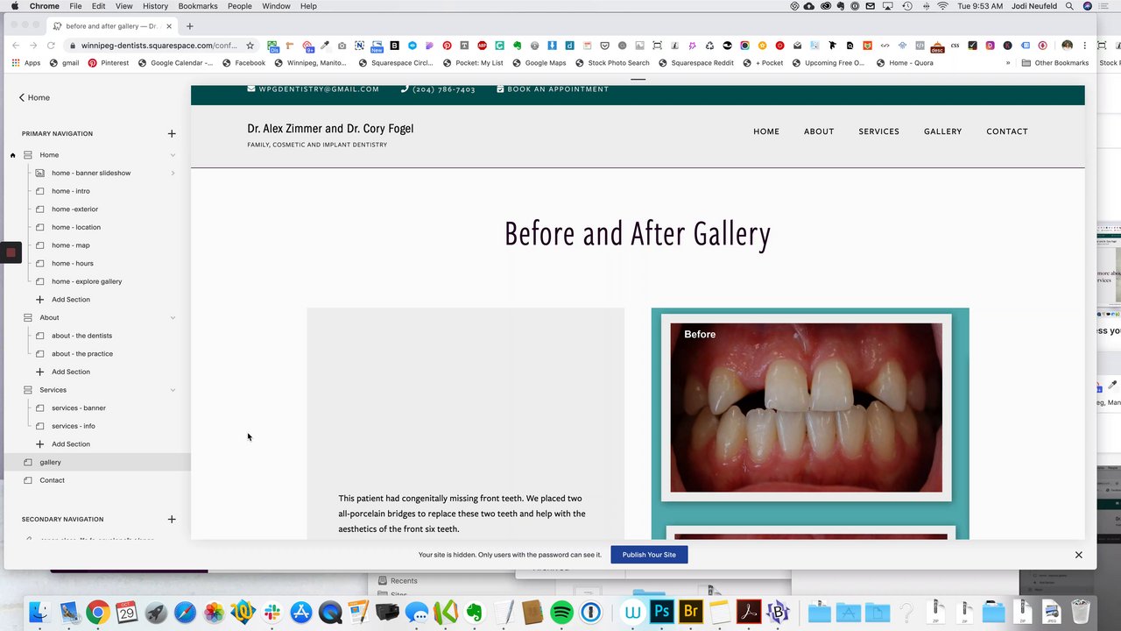Open the Contact page in sidebar

[53, 480]
